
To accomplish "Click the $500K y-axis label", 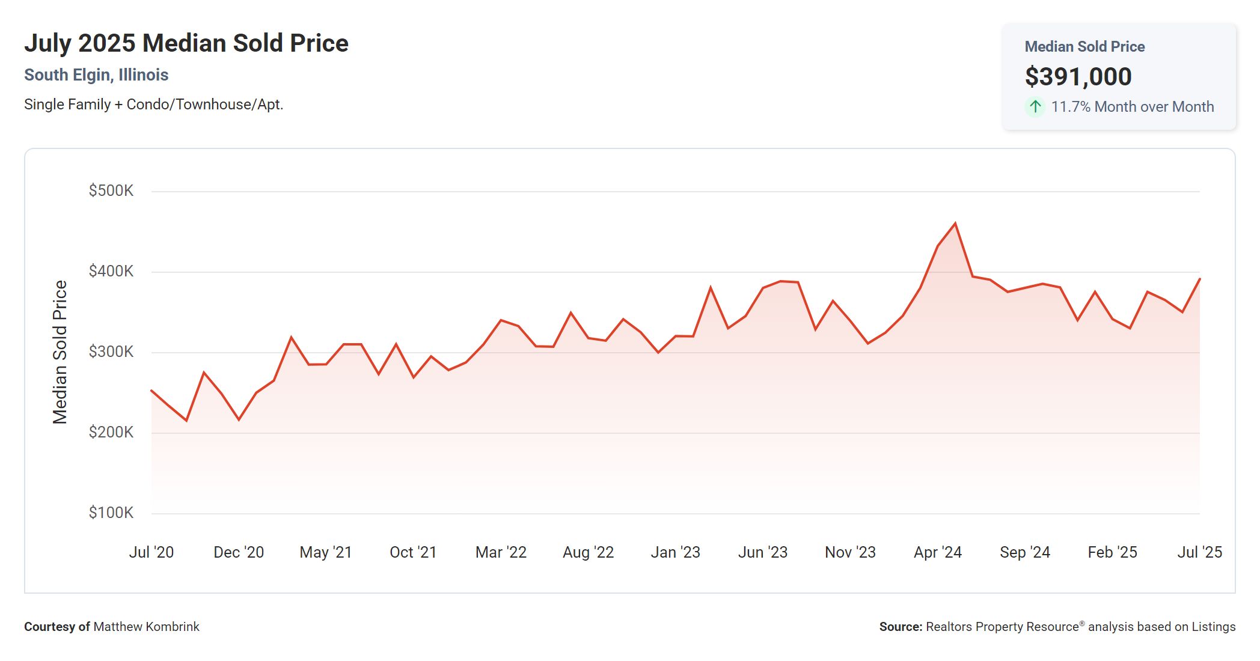I will pos(111,190).
